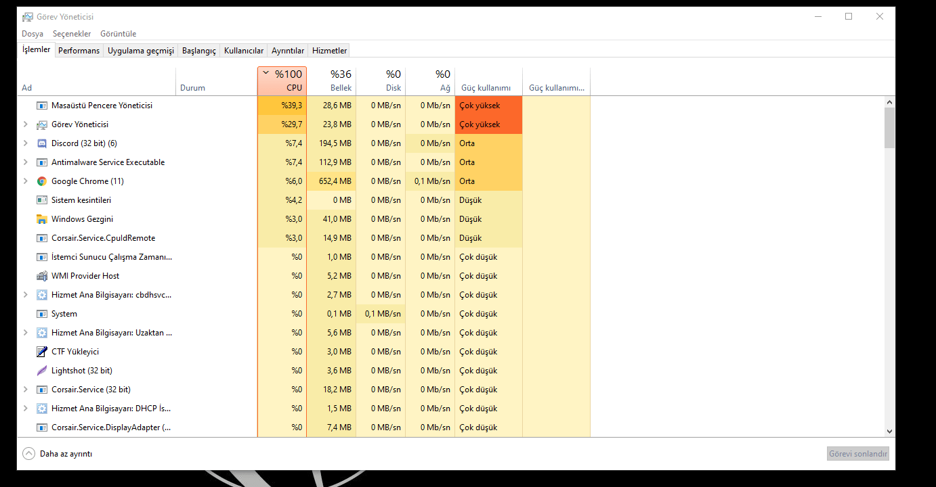This screenshot has height=487, width=936.
Task: Go to the Başlangıç tab
Action: [x=199, y=51]
